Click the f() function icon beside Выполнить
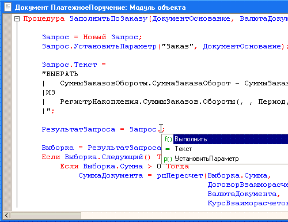Viewport: 288px width, 222px height. click(x=168, y=139)
